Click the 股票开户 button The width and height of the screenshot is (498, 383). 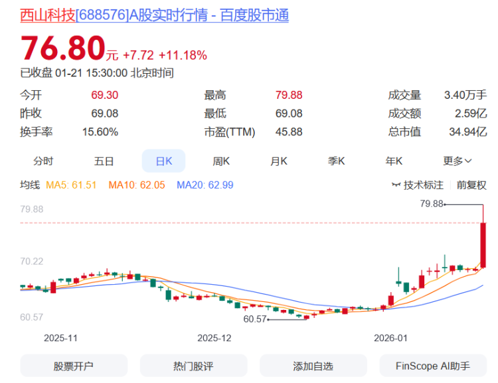[74, 366]
